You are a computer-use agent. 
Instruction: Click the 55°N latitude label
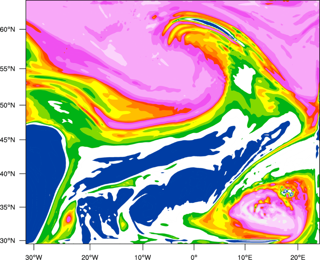(8, 69)
